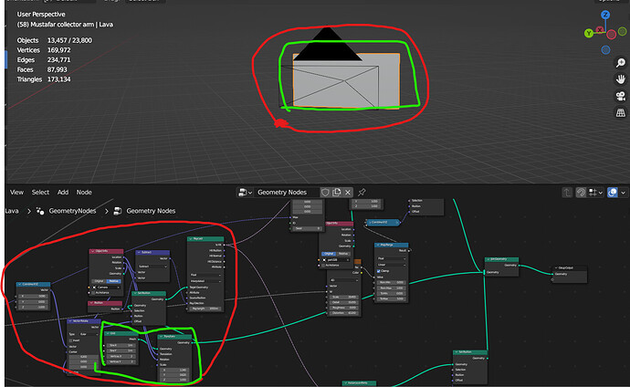Click Grid Vertices Y value field

click(x=121, y=361)
